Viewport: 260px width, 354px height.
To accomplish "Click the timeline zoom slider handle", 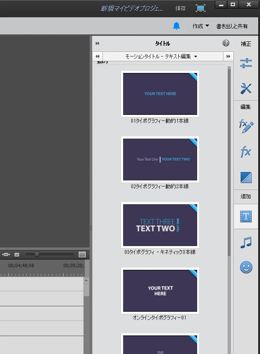I will pyautogui.click(x=37, y=254).
